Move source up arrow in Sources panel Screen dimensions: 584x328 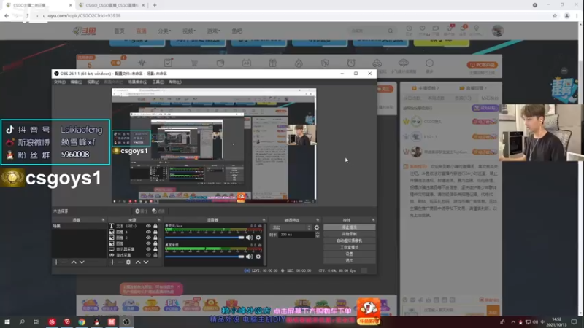coord(138,262)
